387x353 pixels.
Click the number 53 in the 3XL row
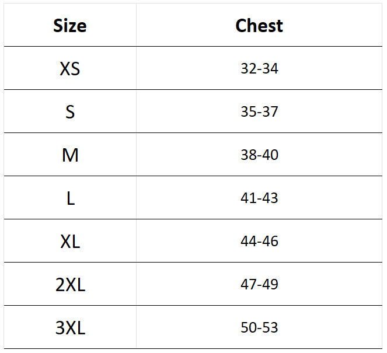tap(270, 328)
